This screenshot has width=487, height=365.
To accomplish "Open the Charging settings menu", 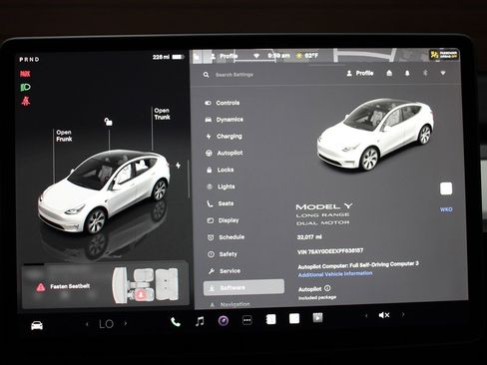I will (x=224, y=137).
